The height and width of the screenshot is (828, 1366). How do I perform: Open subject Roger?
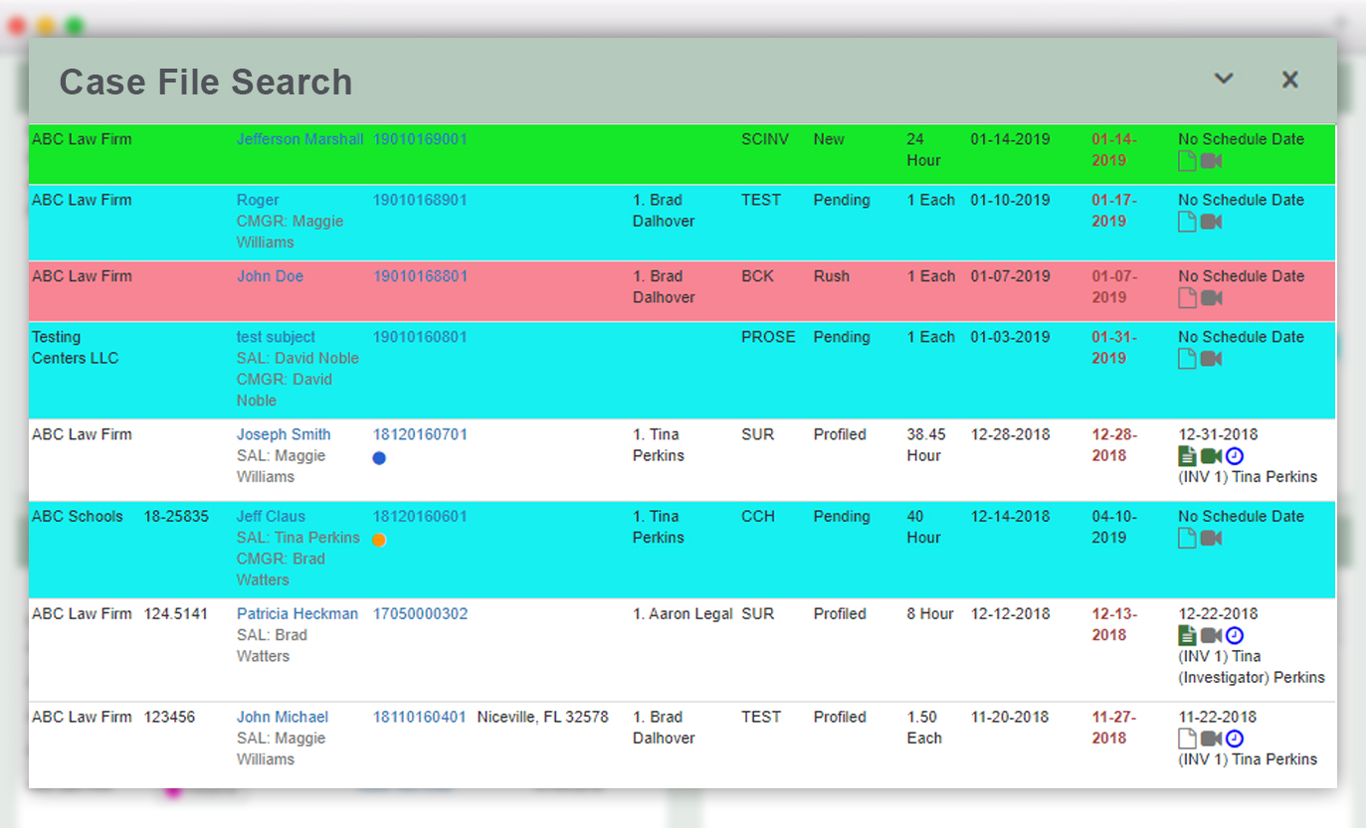(x=258, y=200)
